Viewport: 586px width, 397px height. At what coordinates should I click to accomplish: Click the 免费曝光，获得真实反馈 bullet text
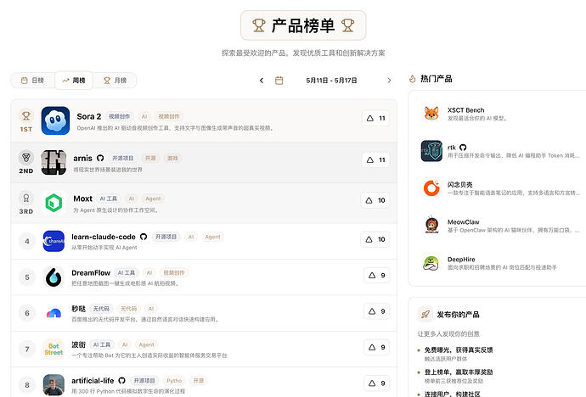pos(459,350)
